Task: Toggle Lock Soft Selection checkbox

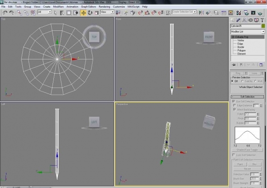Action: [234, 155]
